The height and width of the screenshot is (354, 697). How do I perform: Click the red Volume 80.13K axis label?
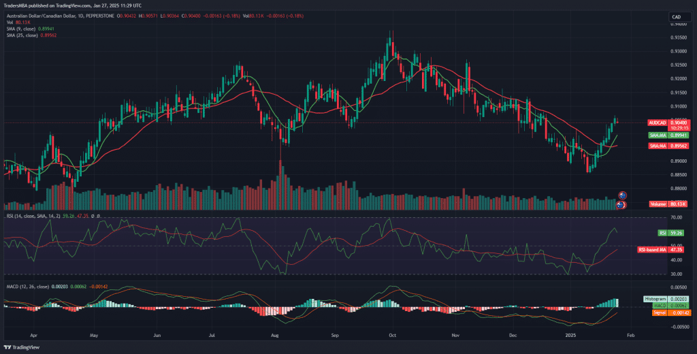666,204
